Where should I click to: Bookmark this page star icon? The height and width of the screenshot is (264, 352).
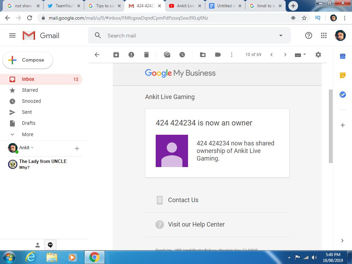[304, 18]
